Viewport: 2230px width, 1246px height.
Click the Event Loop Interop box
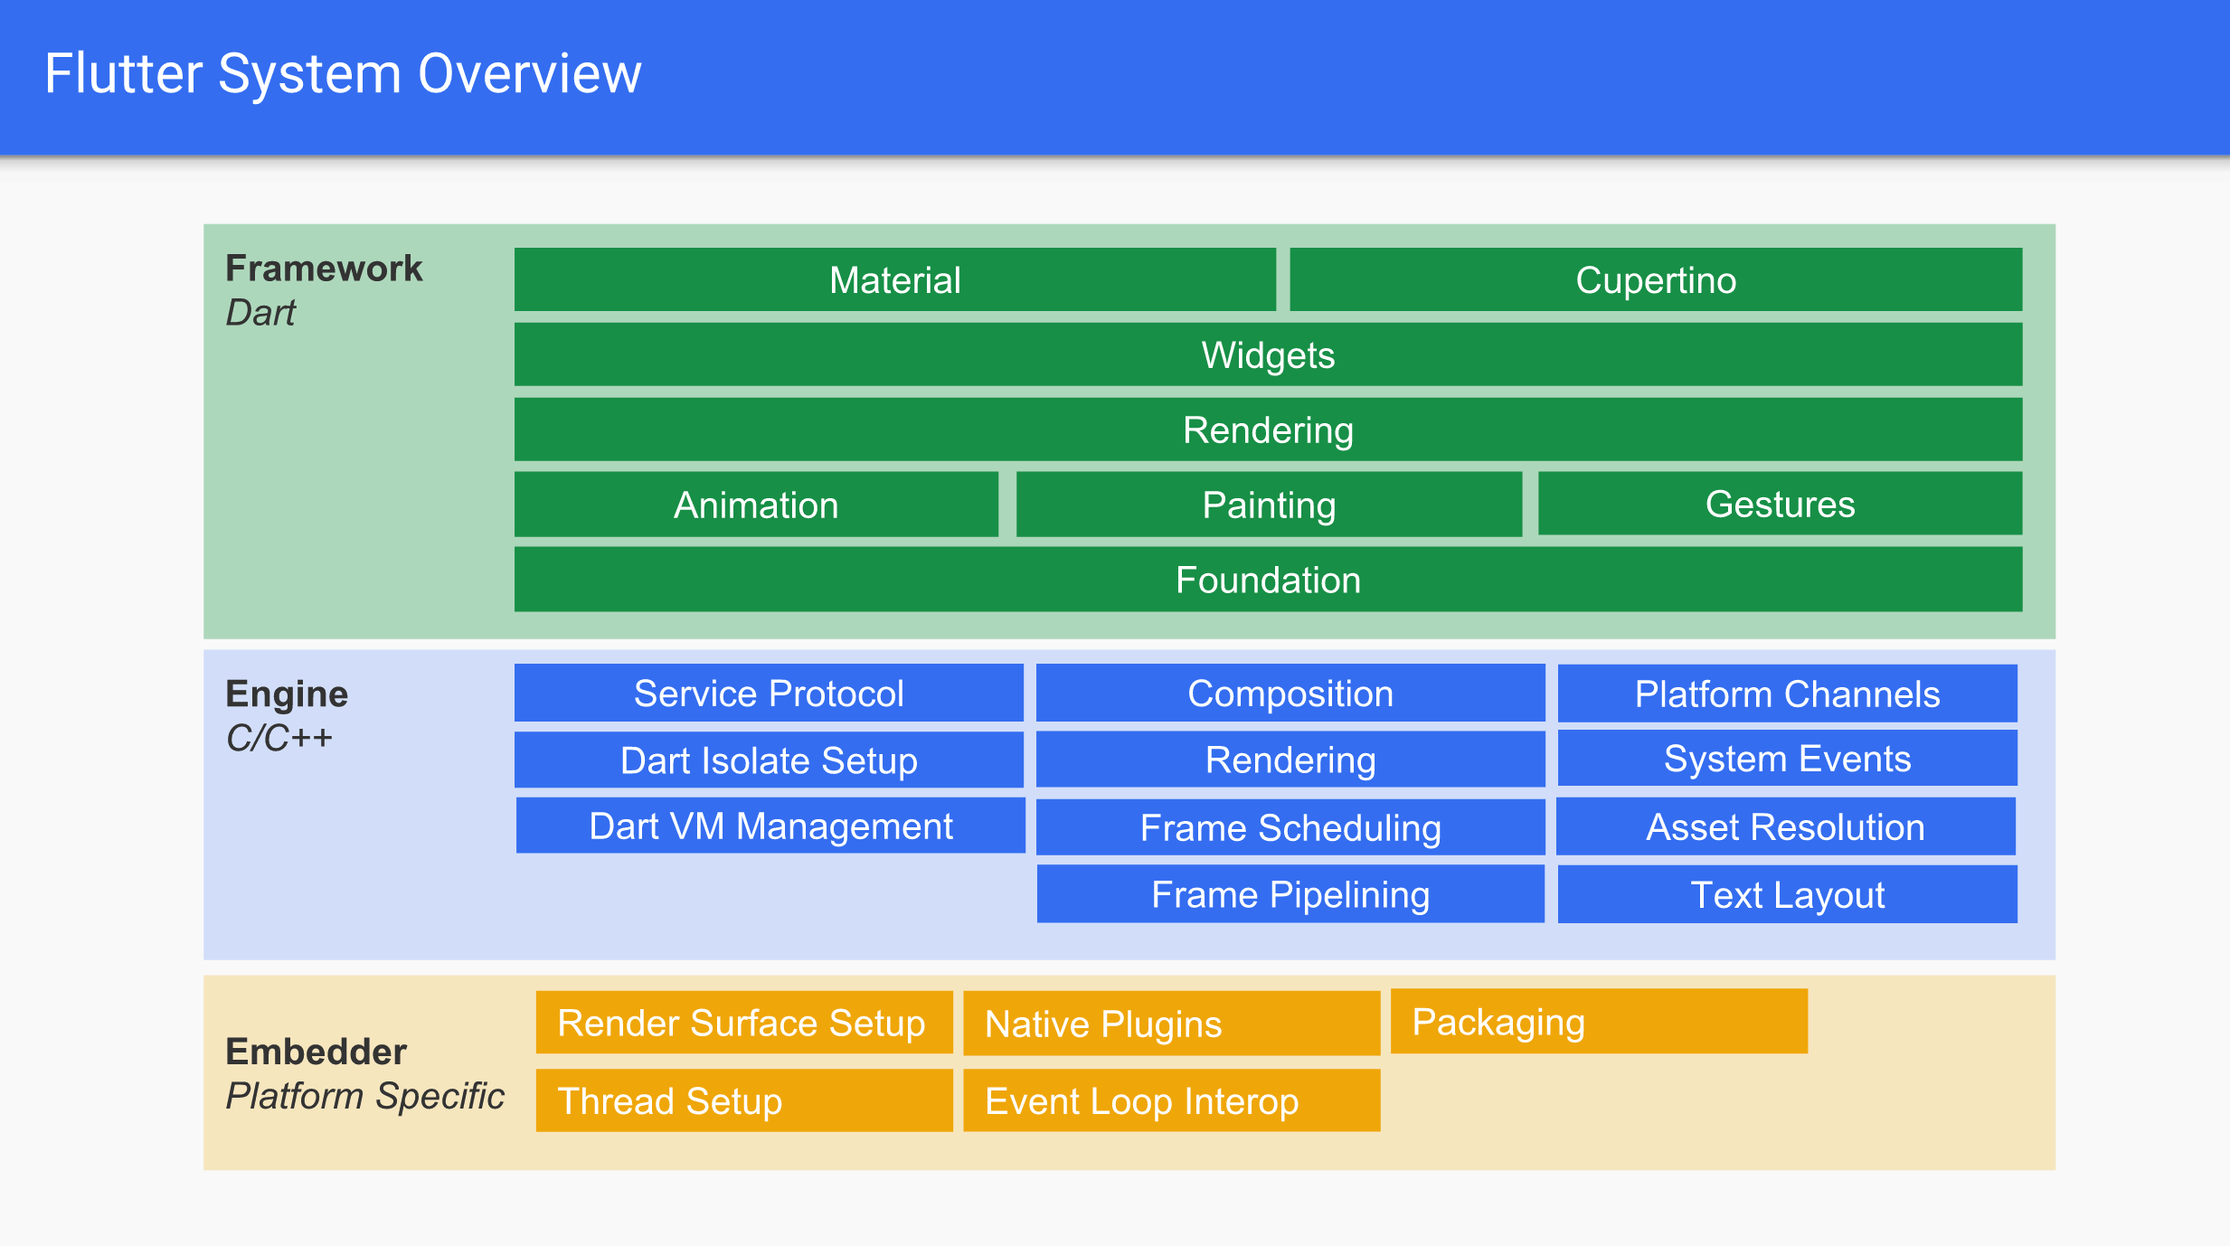1172,1100
